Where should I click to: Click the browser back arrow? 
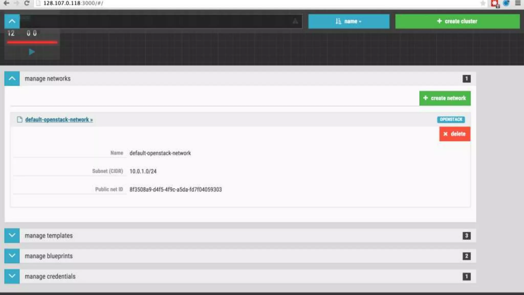[x=7, y=3]
